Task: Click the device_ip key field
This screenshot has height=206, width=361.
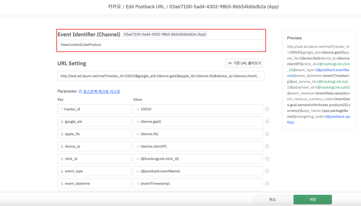Action: 94,146
